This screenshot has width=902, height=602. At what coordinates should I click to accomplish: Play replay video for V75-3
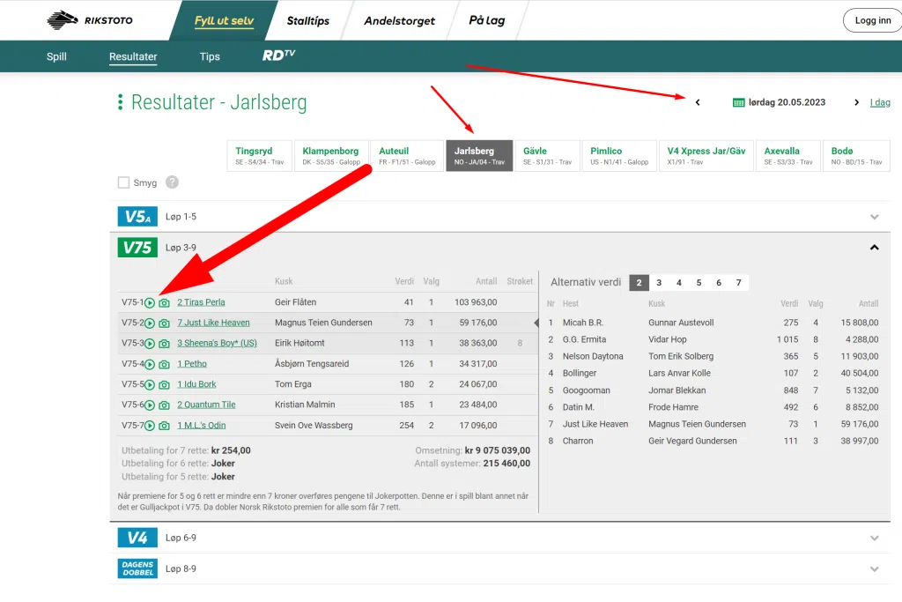click(150, 344)
